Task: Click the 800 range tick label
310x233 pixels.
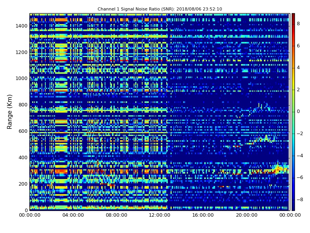Action: point(23,105)
